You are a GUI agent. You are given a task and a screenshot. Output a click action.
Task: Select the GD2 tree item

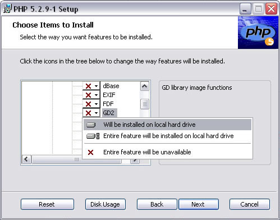[109, 113]
